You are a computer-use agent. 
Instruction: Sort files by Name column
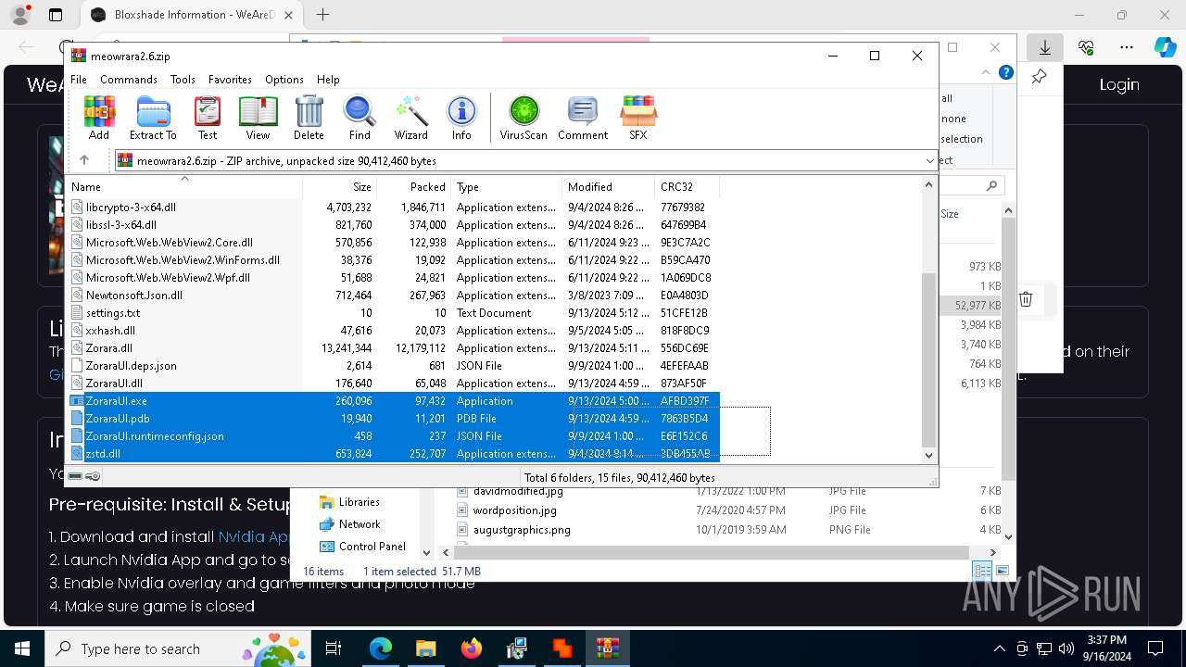tap(183, 187)
